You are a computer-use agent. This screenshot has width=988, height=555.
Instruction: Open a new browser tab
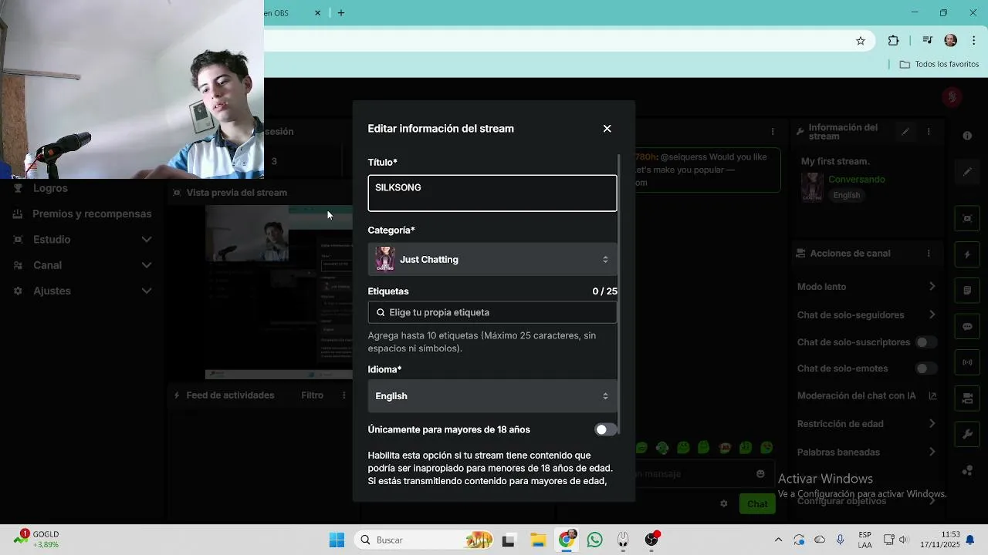point(341,13)
